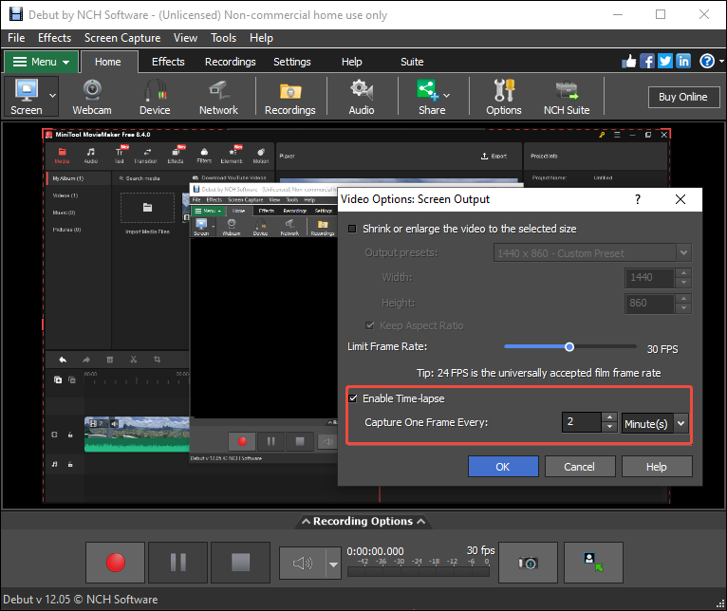
Task: Switch to the Recordings ribbon tab
Action: point(231,62)
